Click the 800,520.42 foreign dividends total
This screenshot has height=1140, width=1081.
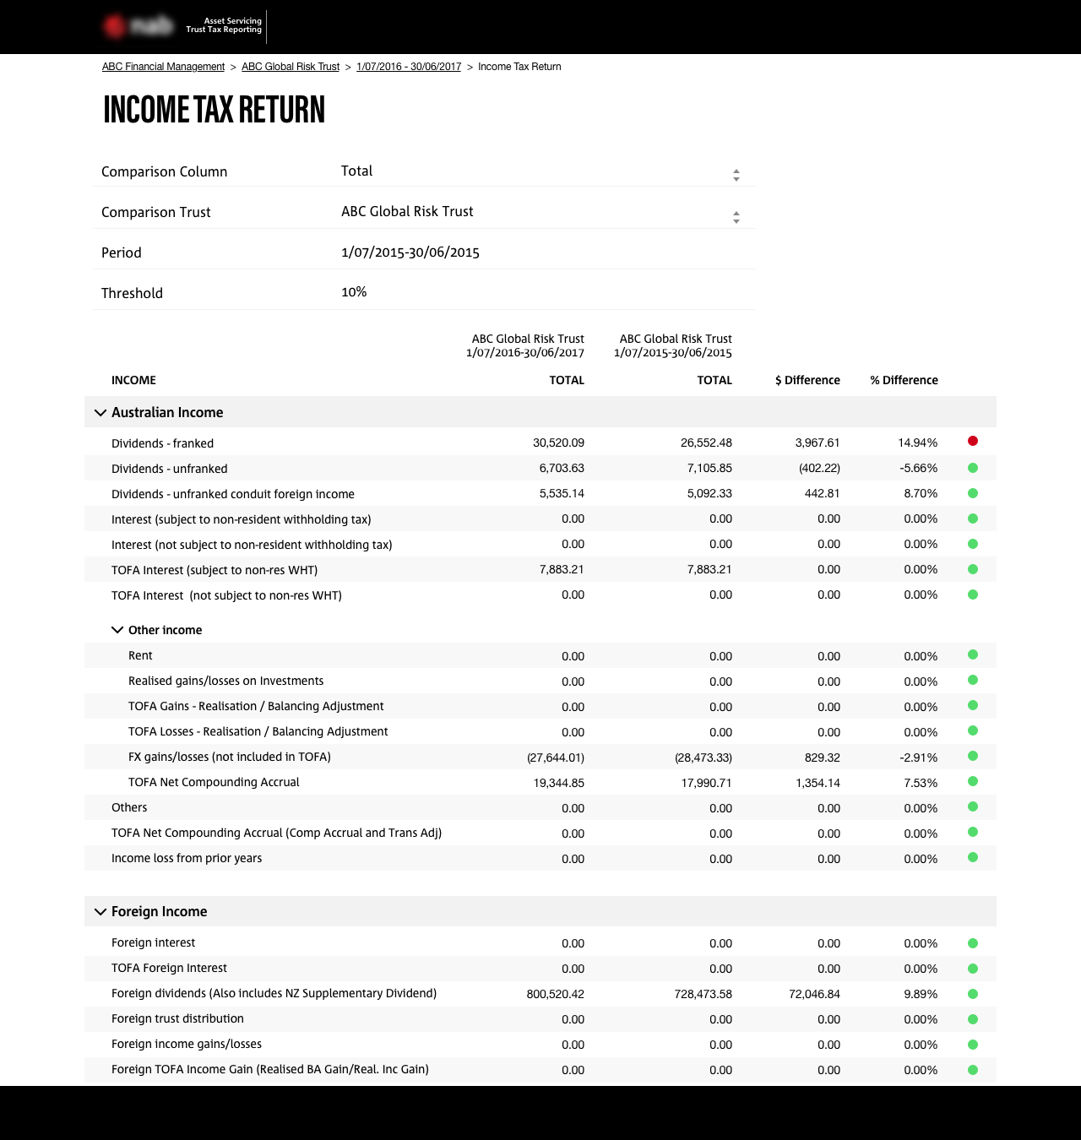556,994
